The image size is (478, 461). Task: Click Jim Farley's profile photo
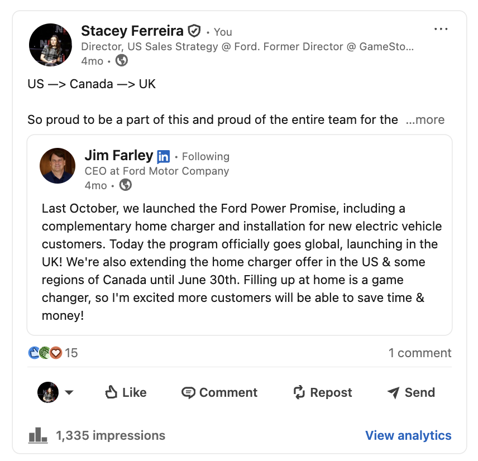58,166
